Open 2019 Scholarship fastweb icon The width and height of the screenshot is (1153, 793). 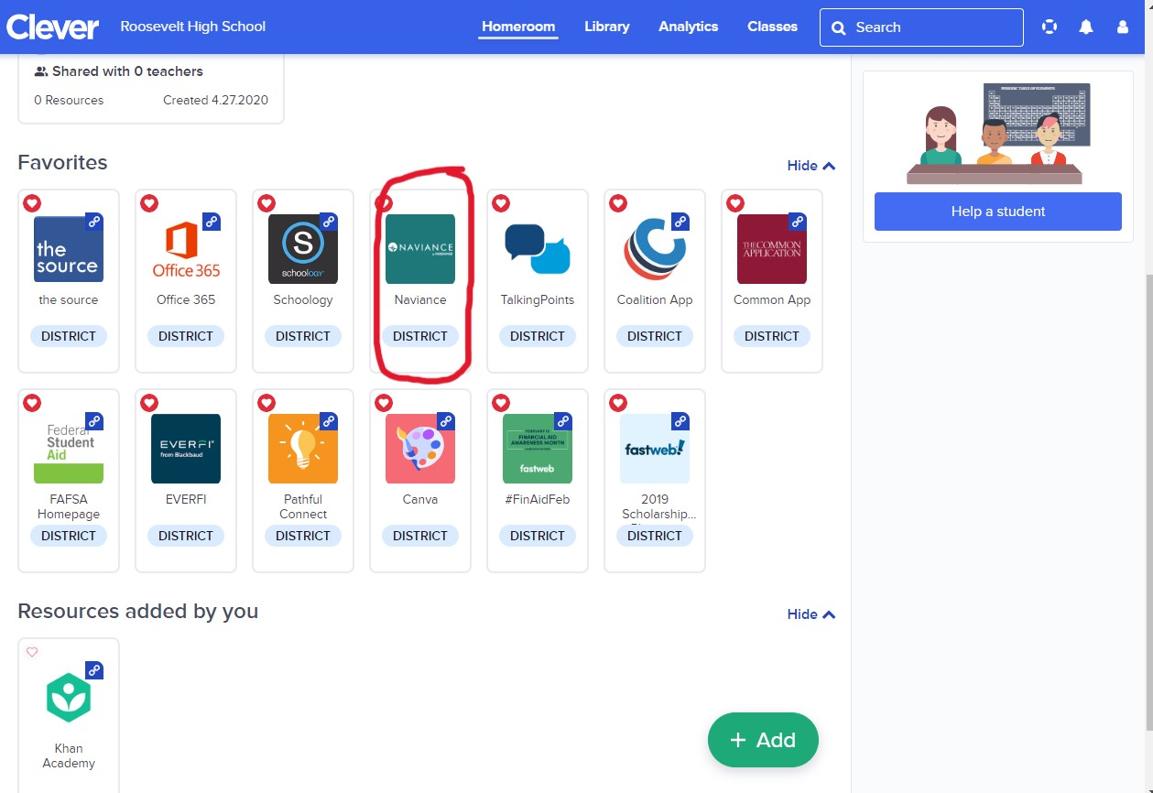click(655, 449)
